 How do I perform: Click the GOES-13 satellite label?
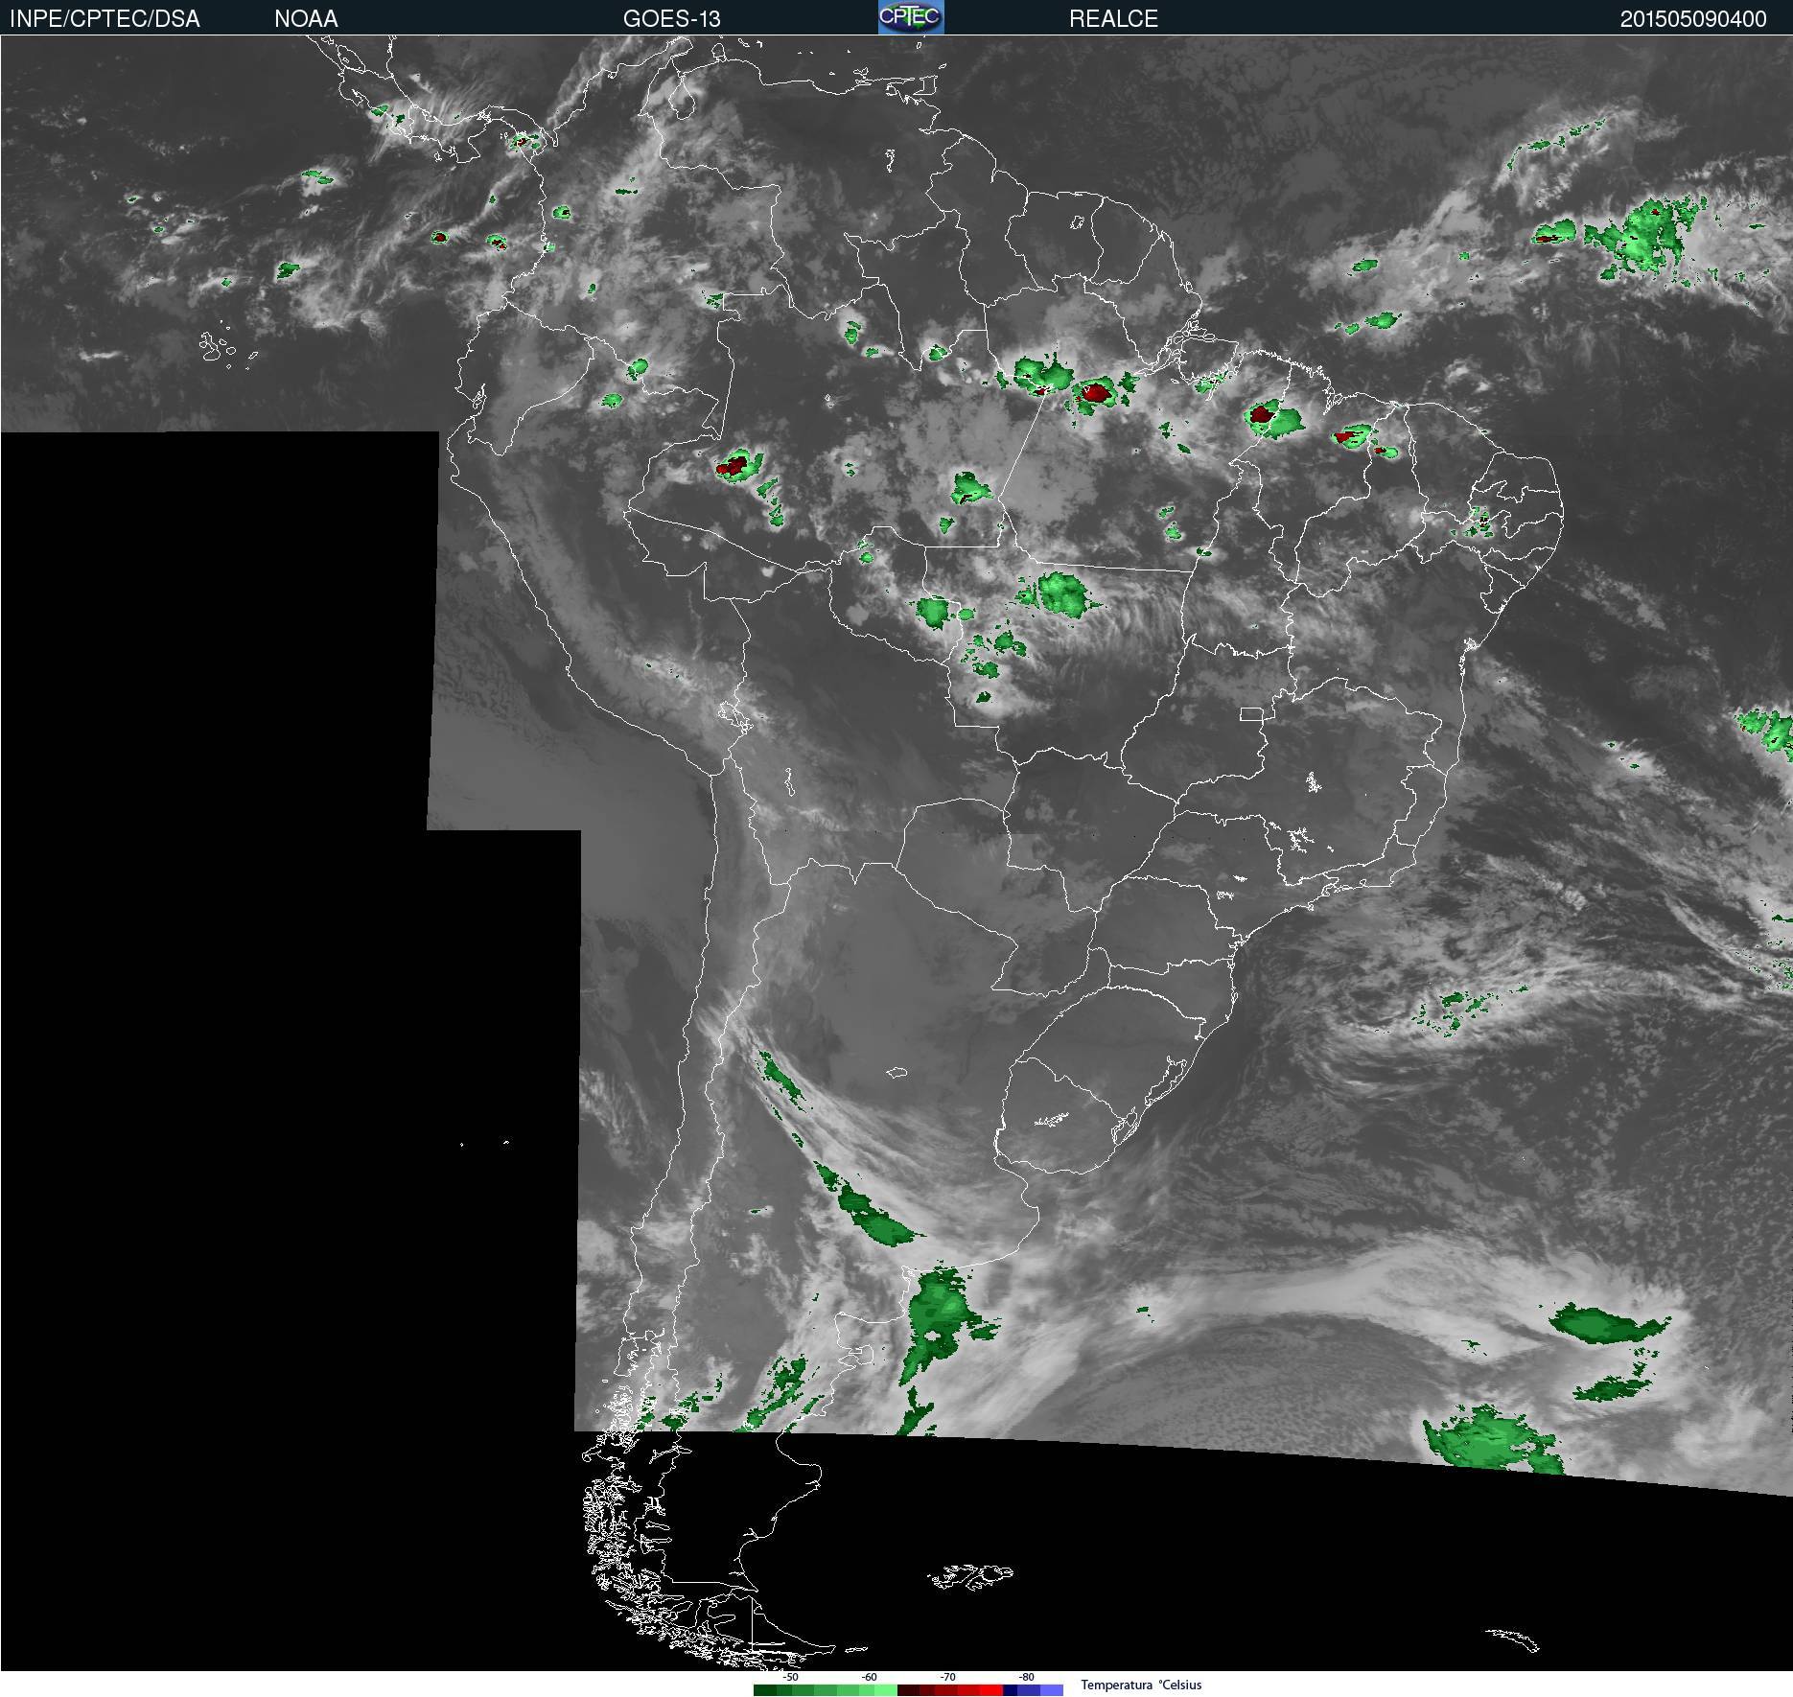pyautogui.click(x=671, y=19)
